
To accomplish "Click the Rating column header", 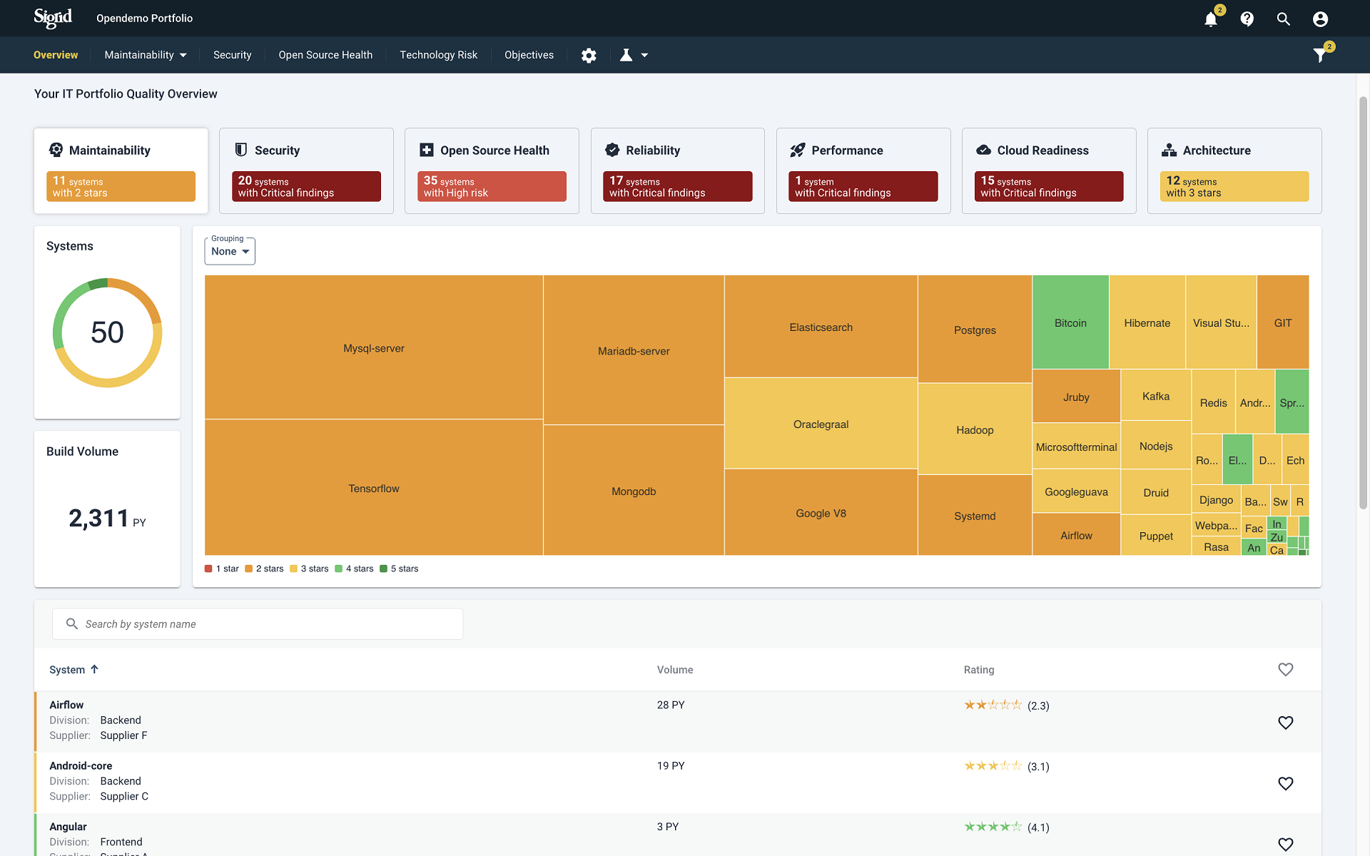I will [x=979, y=670].
